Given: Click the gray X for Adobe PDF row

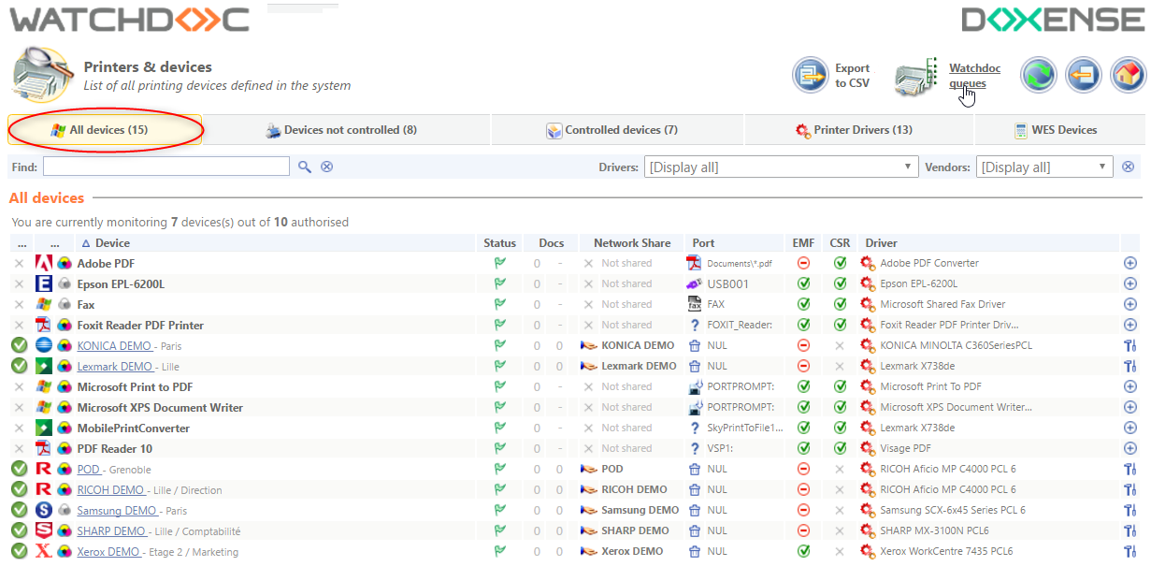Looking at the screenshot, I should click(19, 264).
